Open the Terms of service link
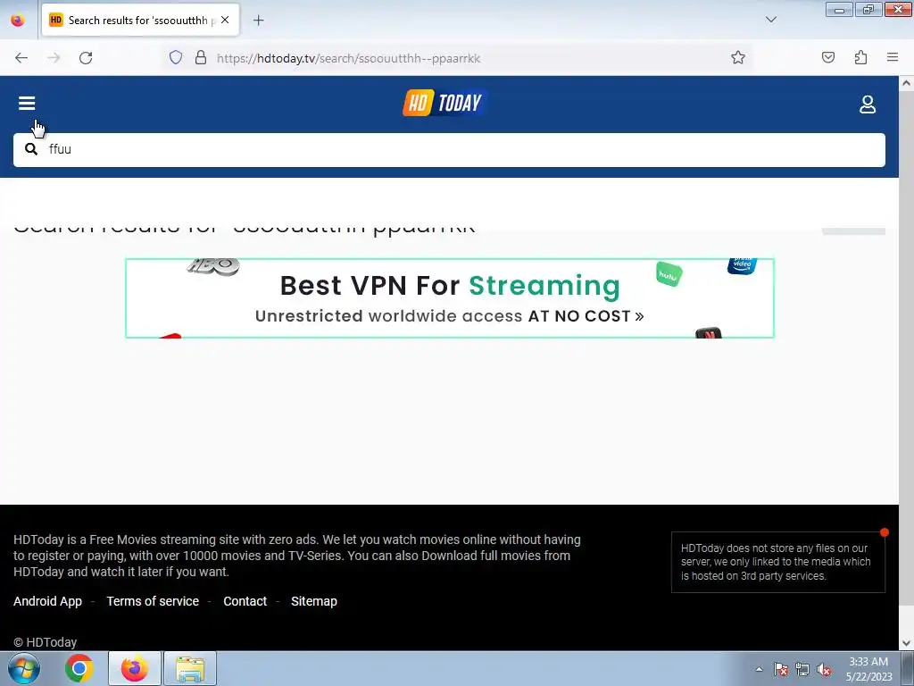Image resolution: width=914 pixels, height=686 pixels. coord(153,601)
